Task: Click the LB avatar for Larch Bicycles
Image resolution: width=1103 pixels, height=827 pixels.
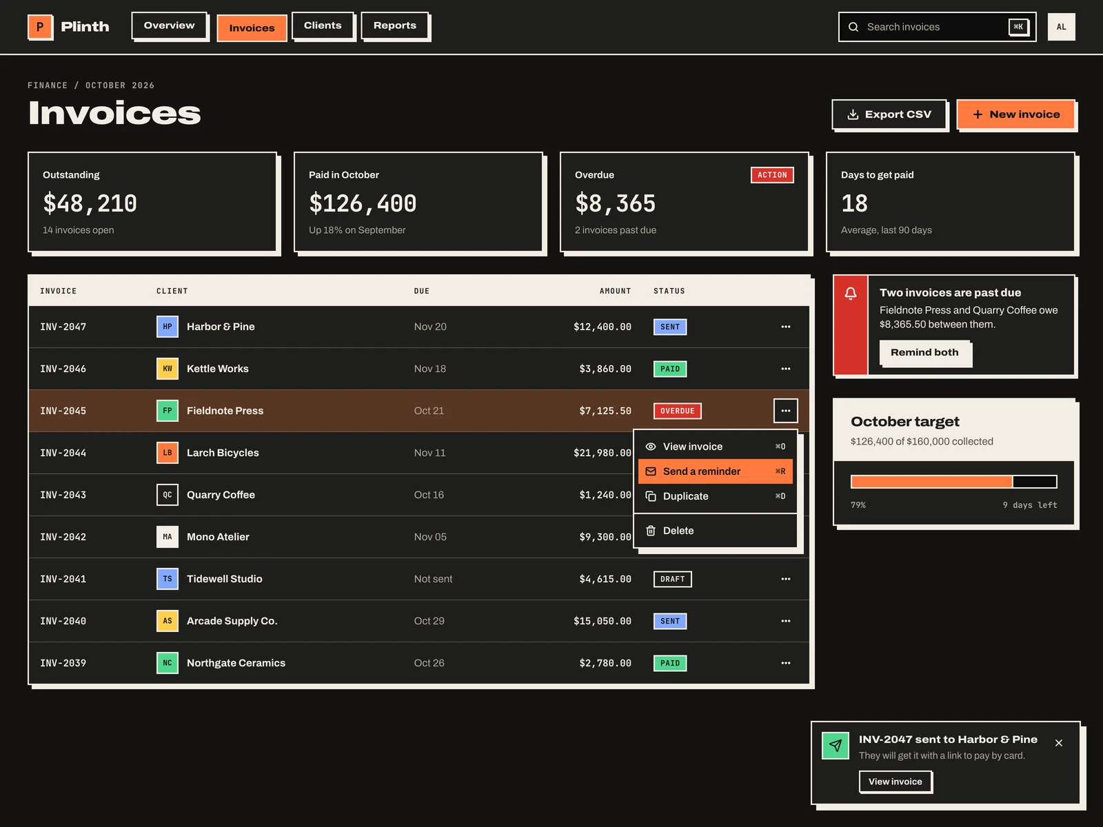Action: (168, 453)
